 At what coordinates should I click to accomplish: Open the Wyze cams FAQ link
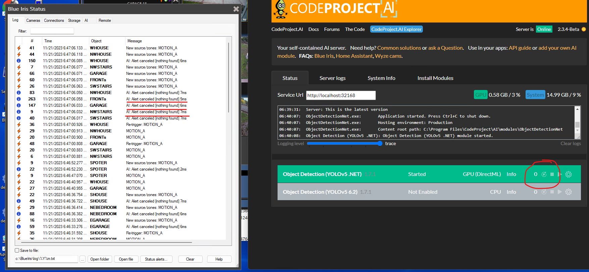click(x=388, y=56)
